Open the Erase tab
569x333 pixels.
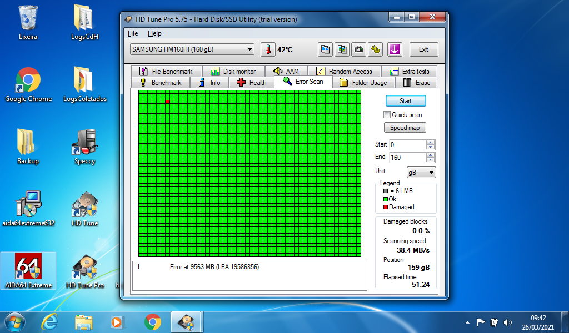coord(416,83)
